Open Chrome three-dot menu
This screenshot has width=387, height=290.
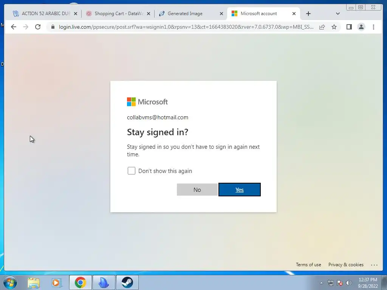[x=373, y=27]
